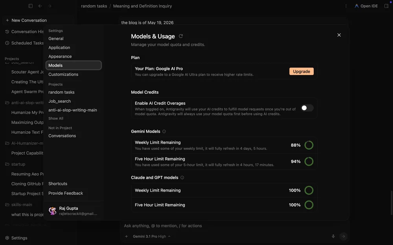Viewport: 393px width, 245px height.
Task: Open Provide Feedback link
Action: coord(66,193)
